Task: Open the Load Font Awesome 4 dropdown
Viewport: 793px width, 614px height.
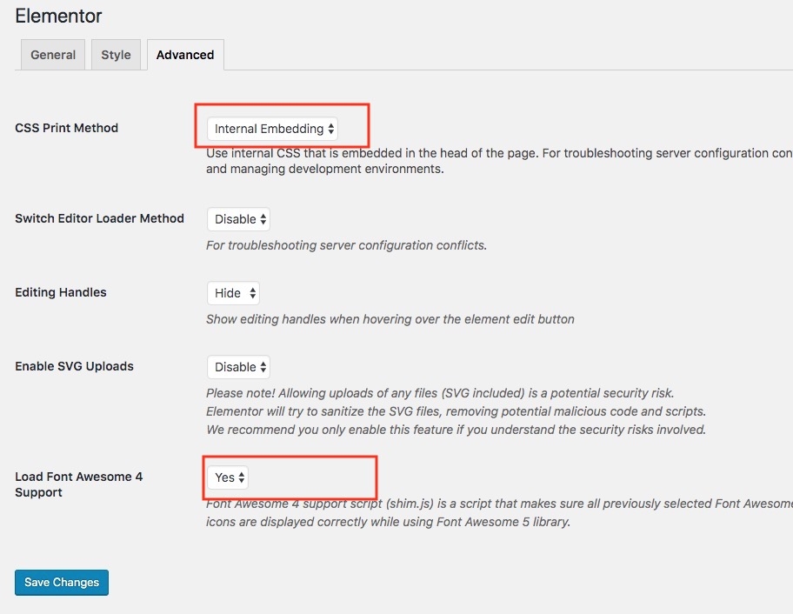Action: tap(229, 477)
